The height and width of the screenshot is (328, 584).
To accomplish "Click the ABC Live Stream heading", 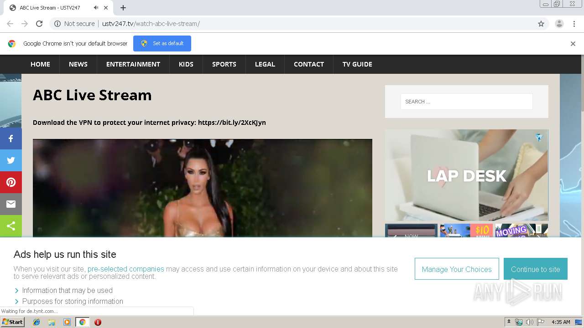I will click(x=92, y=95).
